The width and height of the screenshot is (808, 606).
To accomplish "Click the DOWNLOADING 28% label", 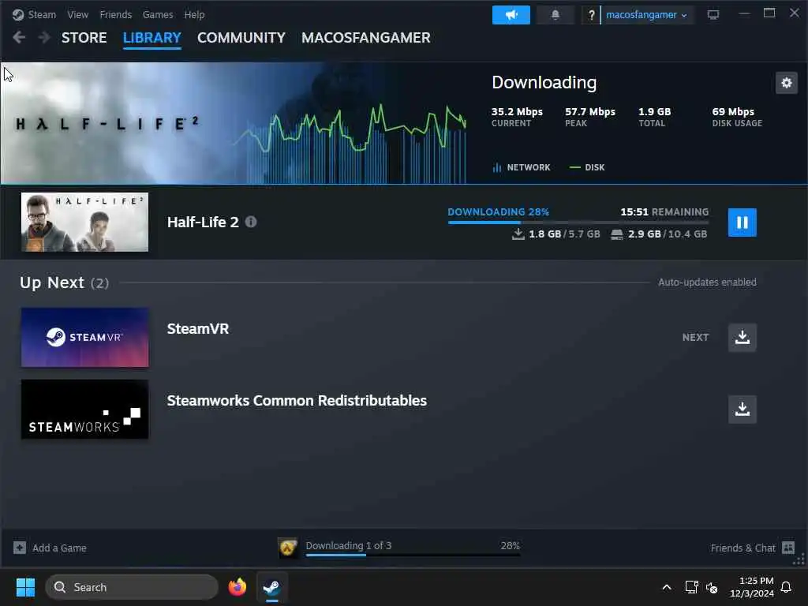I will tap(499, 211).
